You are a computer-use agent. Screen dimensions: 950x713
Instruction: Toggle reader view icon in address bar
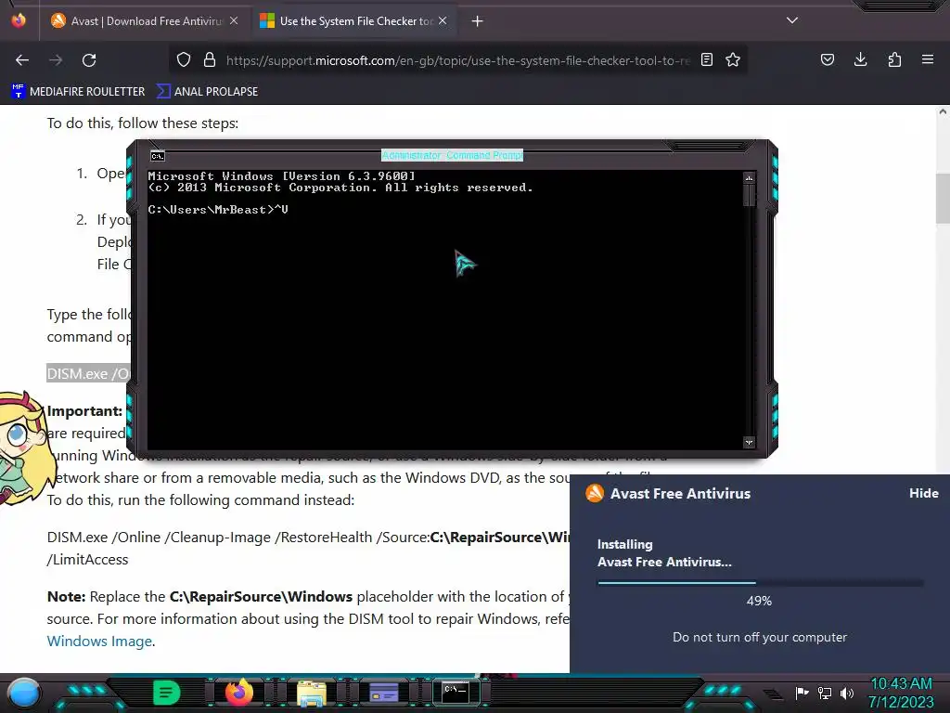click(706, 59)
